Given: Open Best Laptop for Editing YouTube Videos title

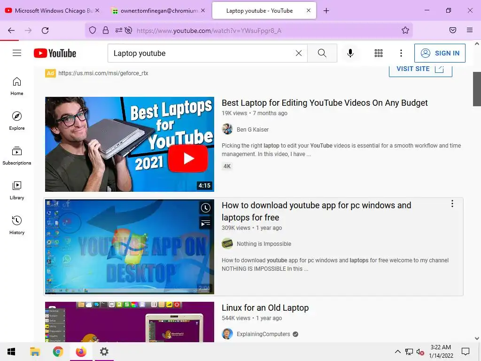Looking at the screenshot, I should tap(325, 103).
